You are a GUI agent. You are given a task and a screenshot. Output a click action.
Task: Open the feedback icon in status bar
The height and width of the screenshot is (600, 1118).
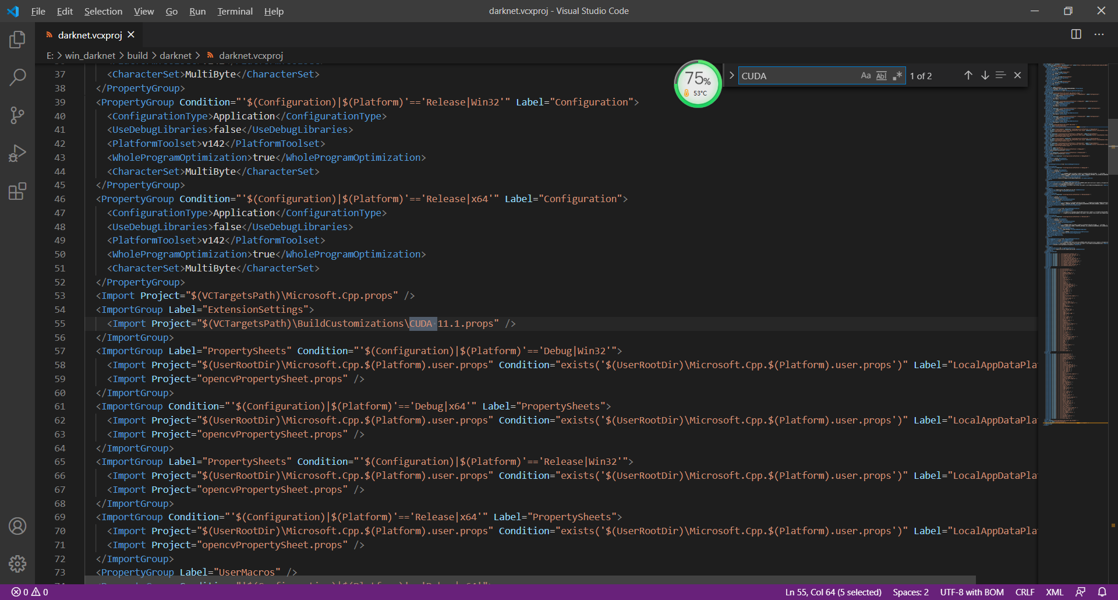click(x=1080, y=592)
